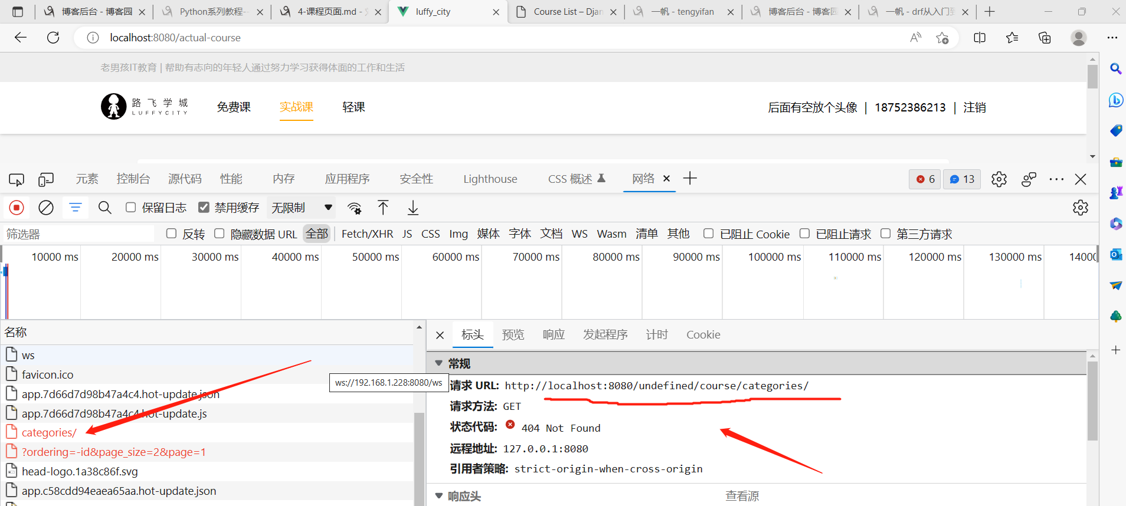Open 免费课 navigation link
Screen dimensions: 1126x506
(234, 107)
